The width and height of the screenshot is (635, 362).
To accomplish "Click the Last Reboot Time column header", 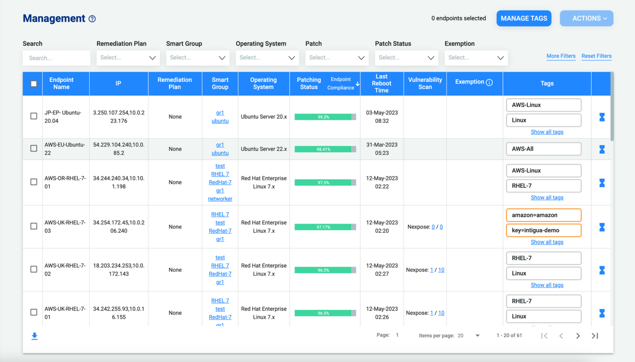I will (381, 83).
